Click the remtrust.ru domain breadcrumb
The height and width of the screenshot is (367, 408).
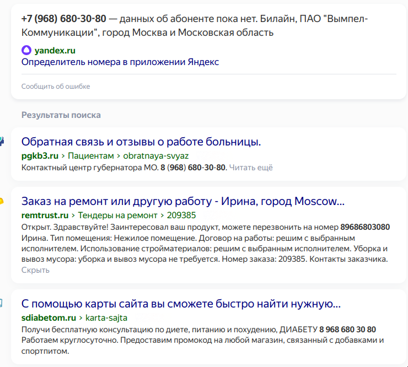[x=45, y=215]
